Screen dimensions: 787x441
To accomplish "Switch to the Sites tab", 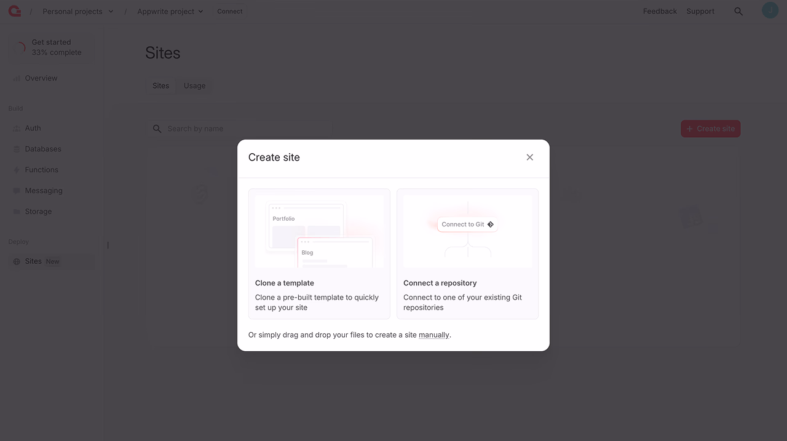I will [x=161, y=85].
